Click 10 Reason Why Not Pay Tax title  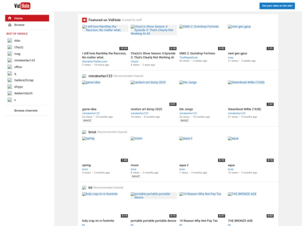[x=199, y=221]
